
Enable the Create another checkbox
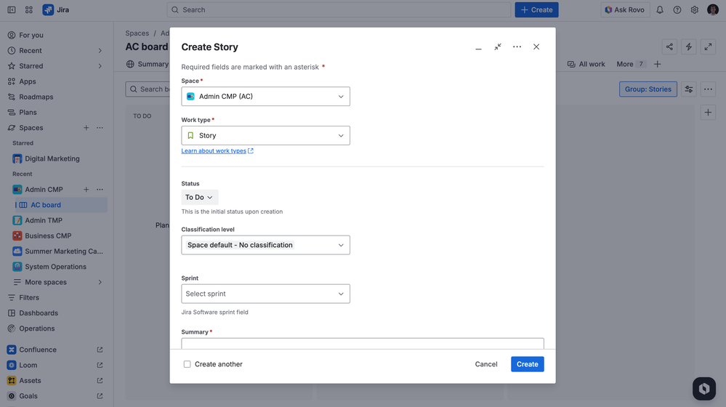[x=187, y=364]
